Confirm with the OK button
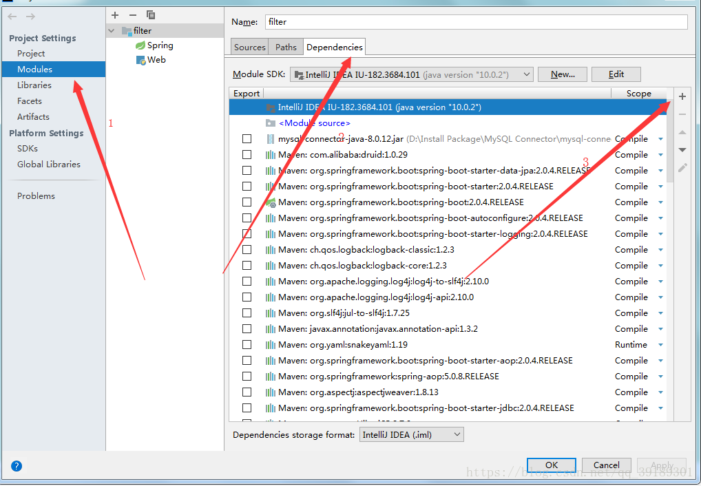Viewport: 701px width, 486px height. tap(552, 465)
